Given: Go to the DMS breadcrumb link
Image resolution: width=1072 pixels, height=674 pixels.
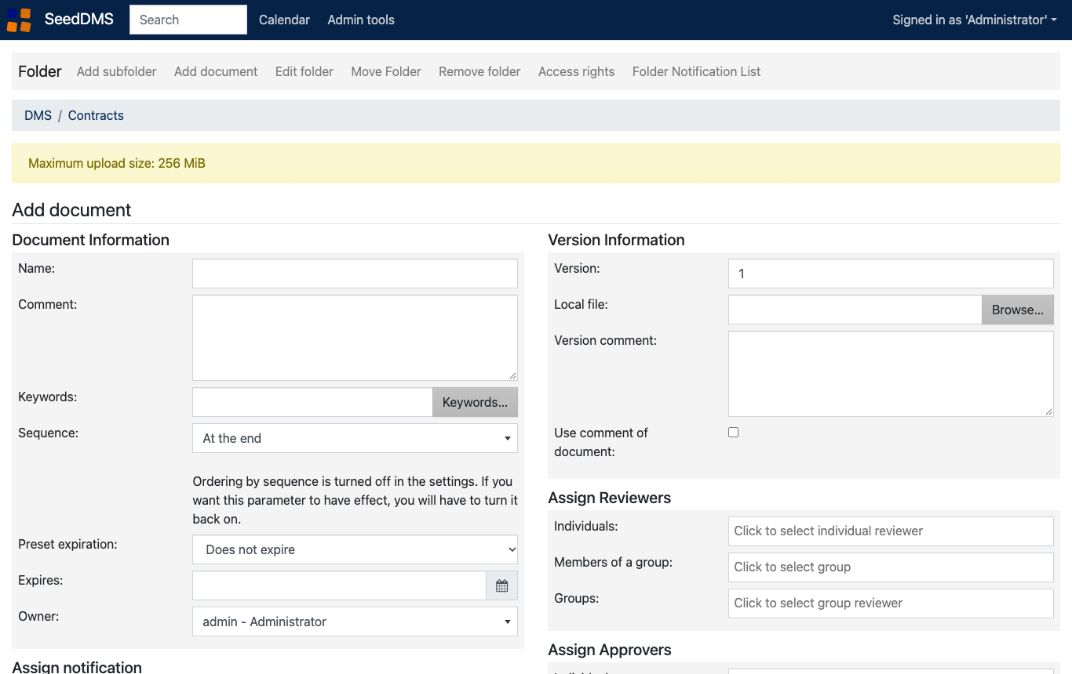Looking at the screenshot, I should click(x=38, y=115).
